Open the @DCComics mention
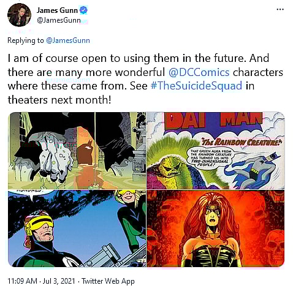The image size is (293, 291). pos(199,72)
